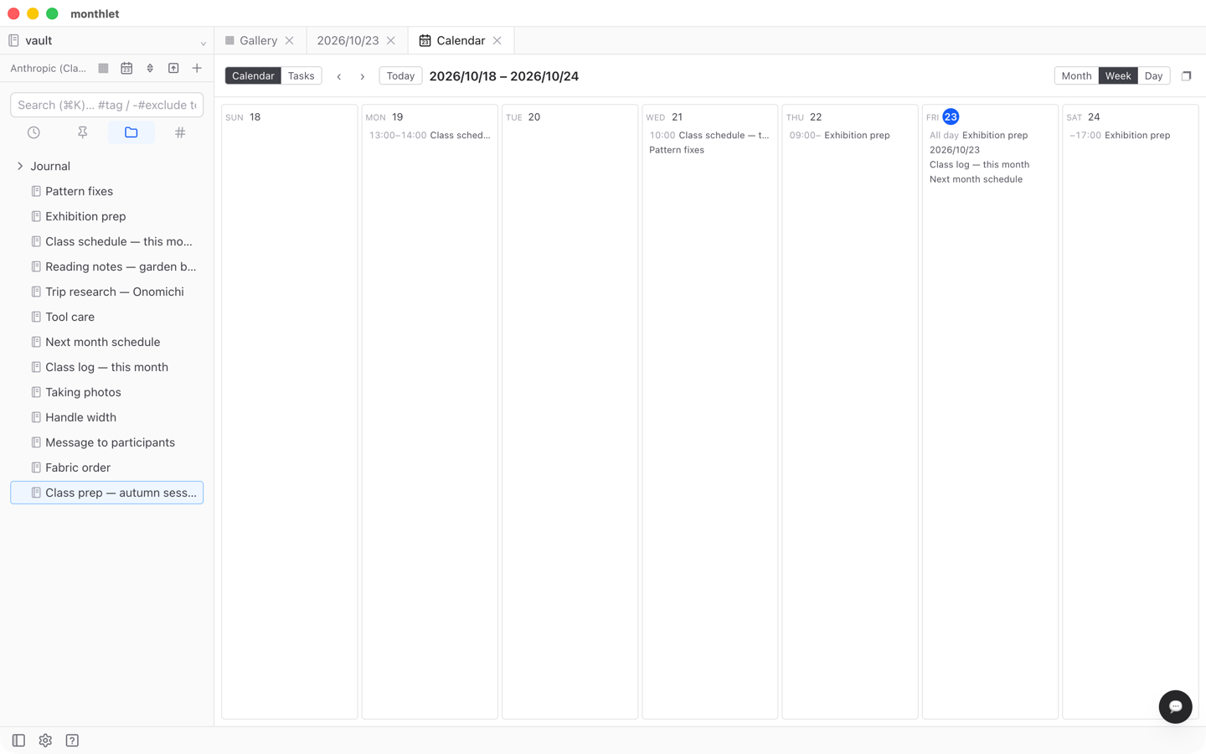Switch to the Tasks view toggle

tap(301, 75)
